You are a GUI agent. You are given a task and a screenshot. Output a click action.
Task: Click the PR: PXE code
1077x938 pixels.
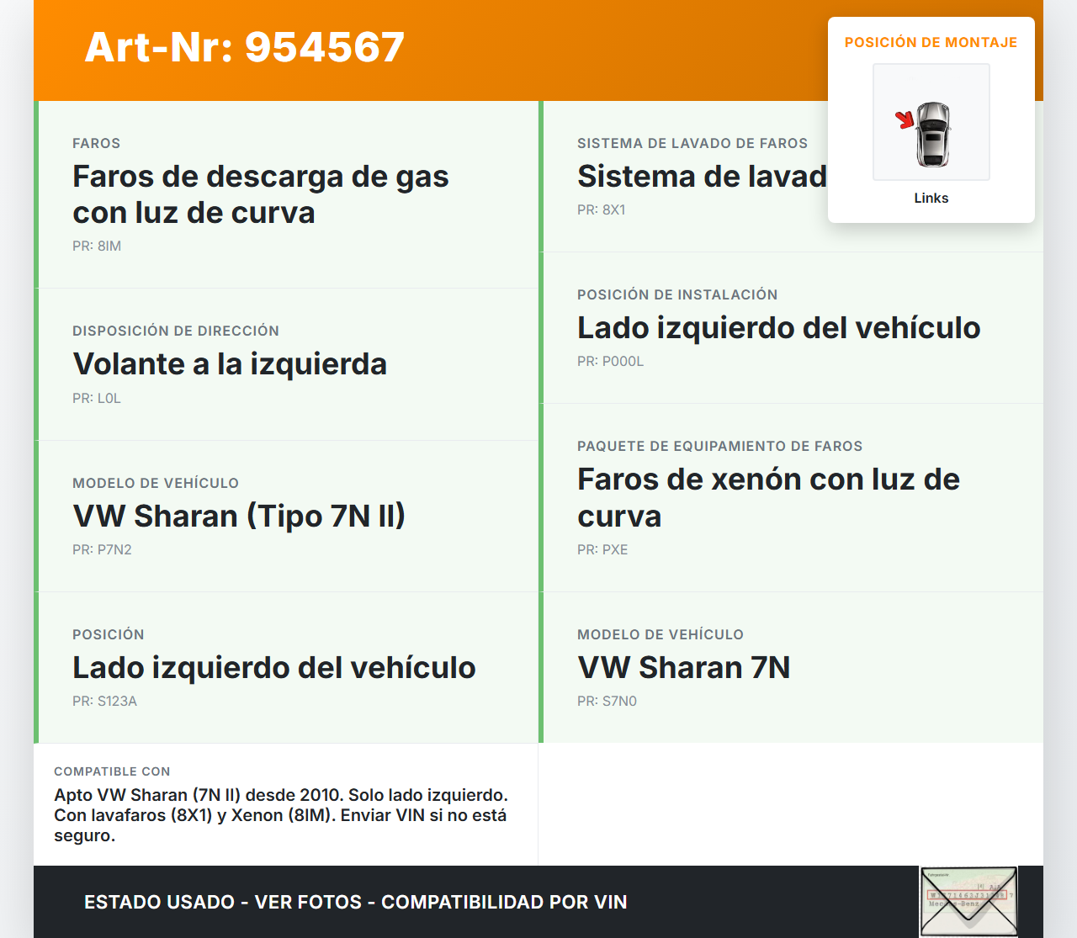click(602, 550)
